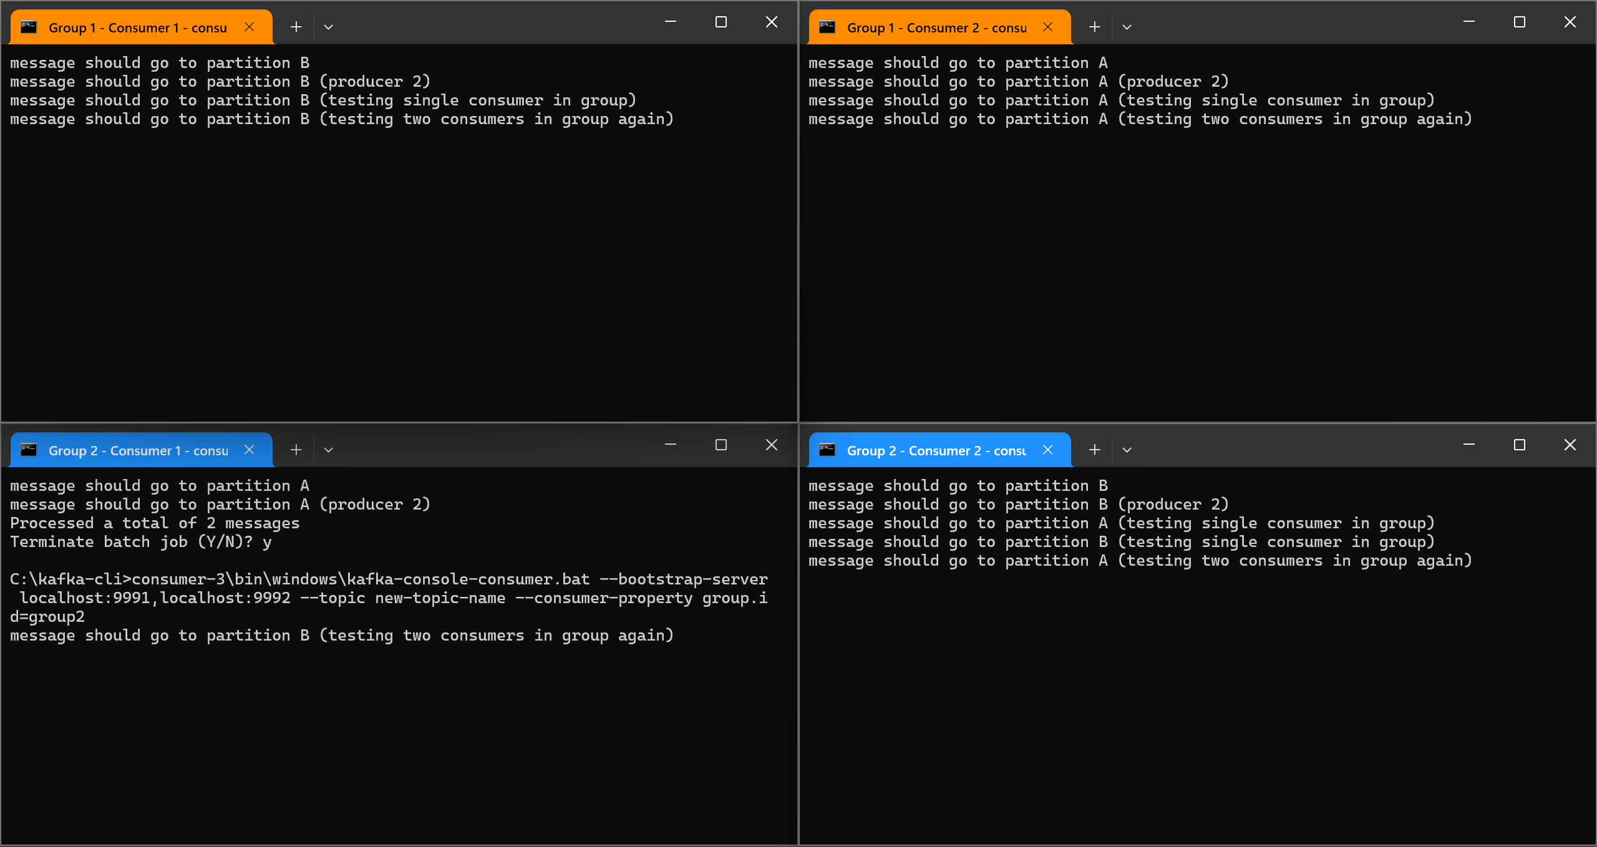
Task: Expand profile dropdown in Group 2 Consumer 2 window
Action: click(1127, 450)
